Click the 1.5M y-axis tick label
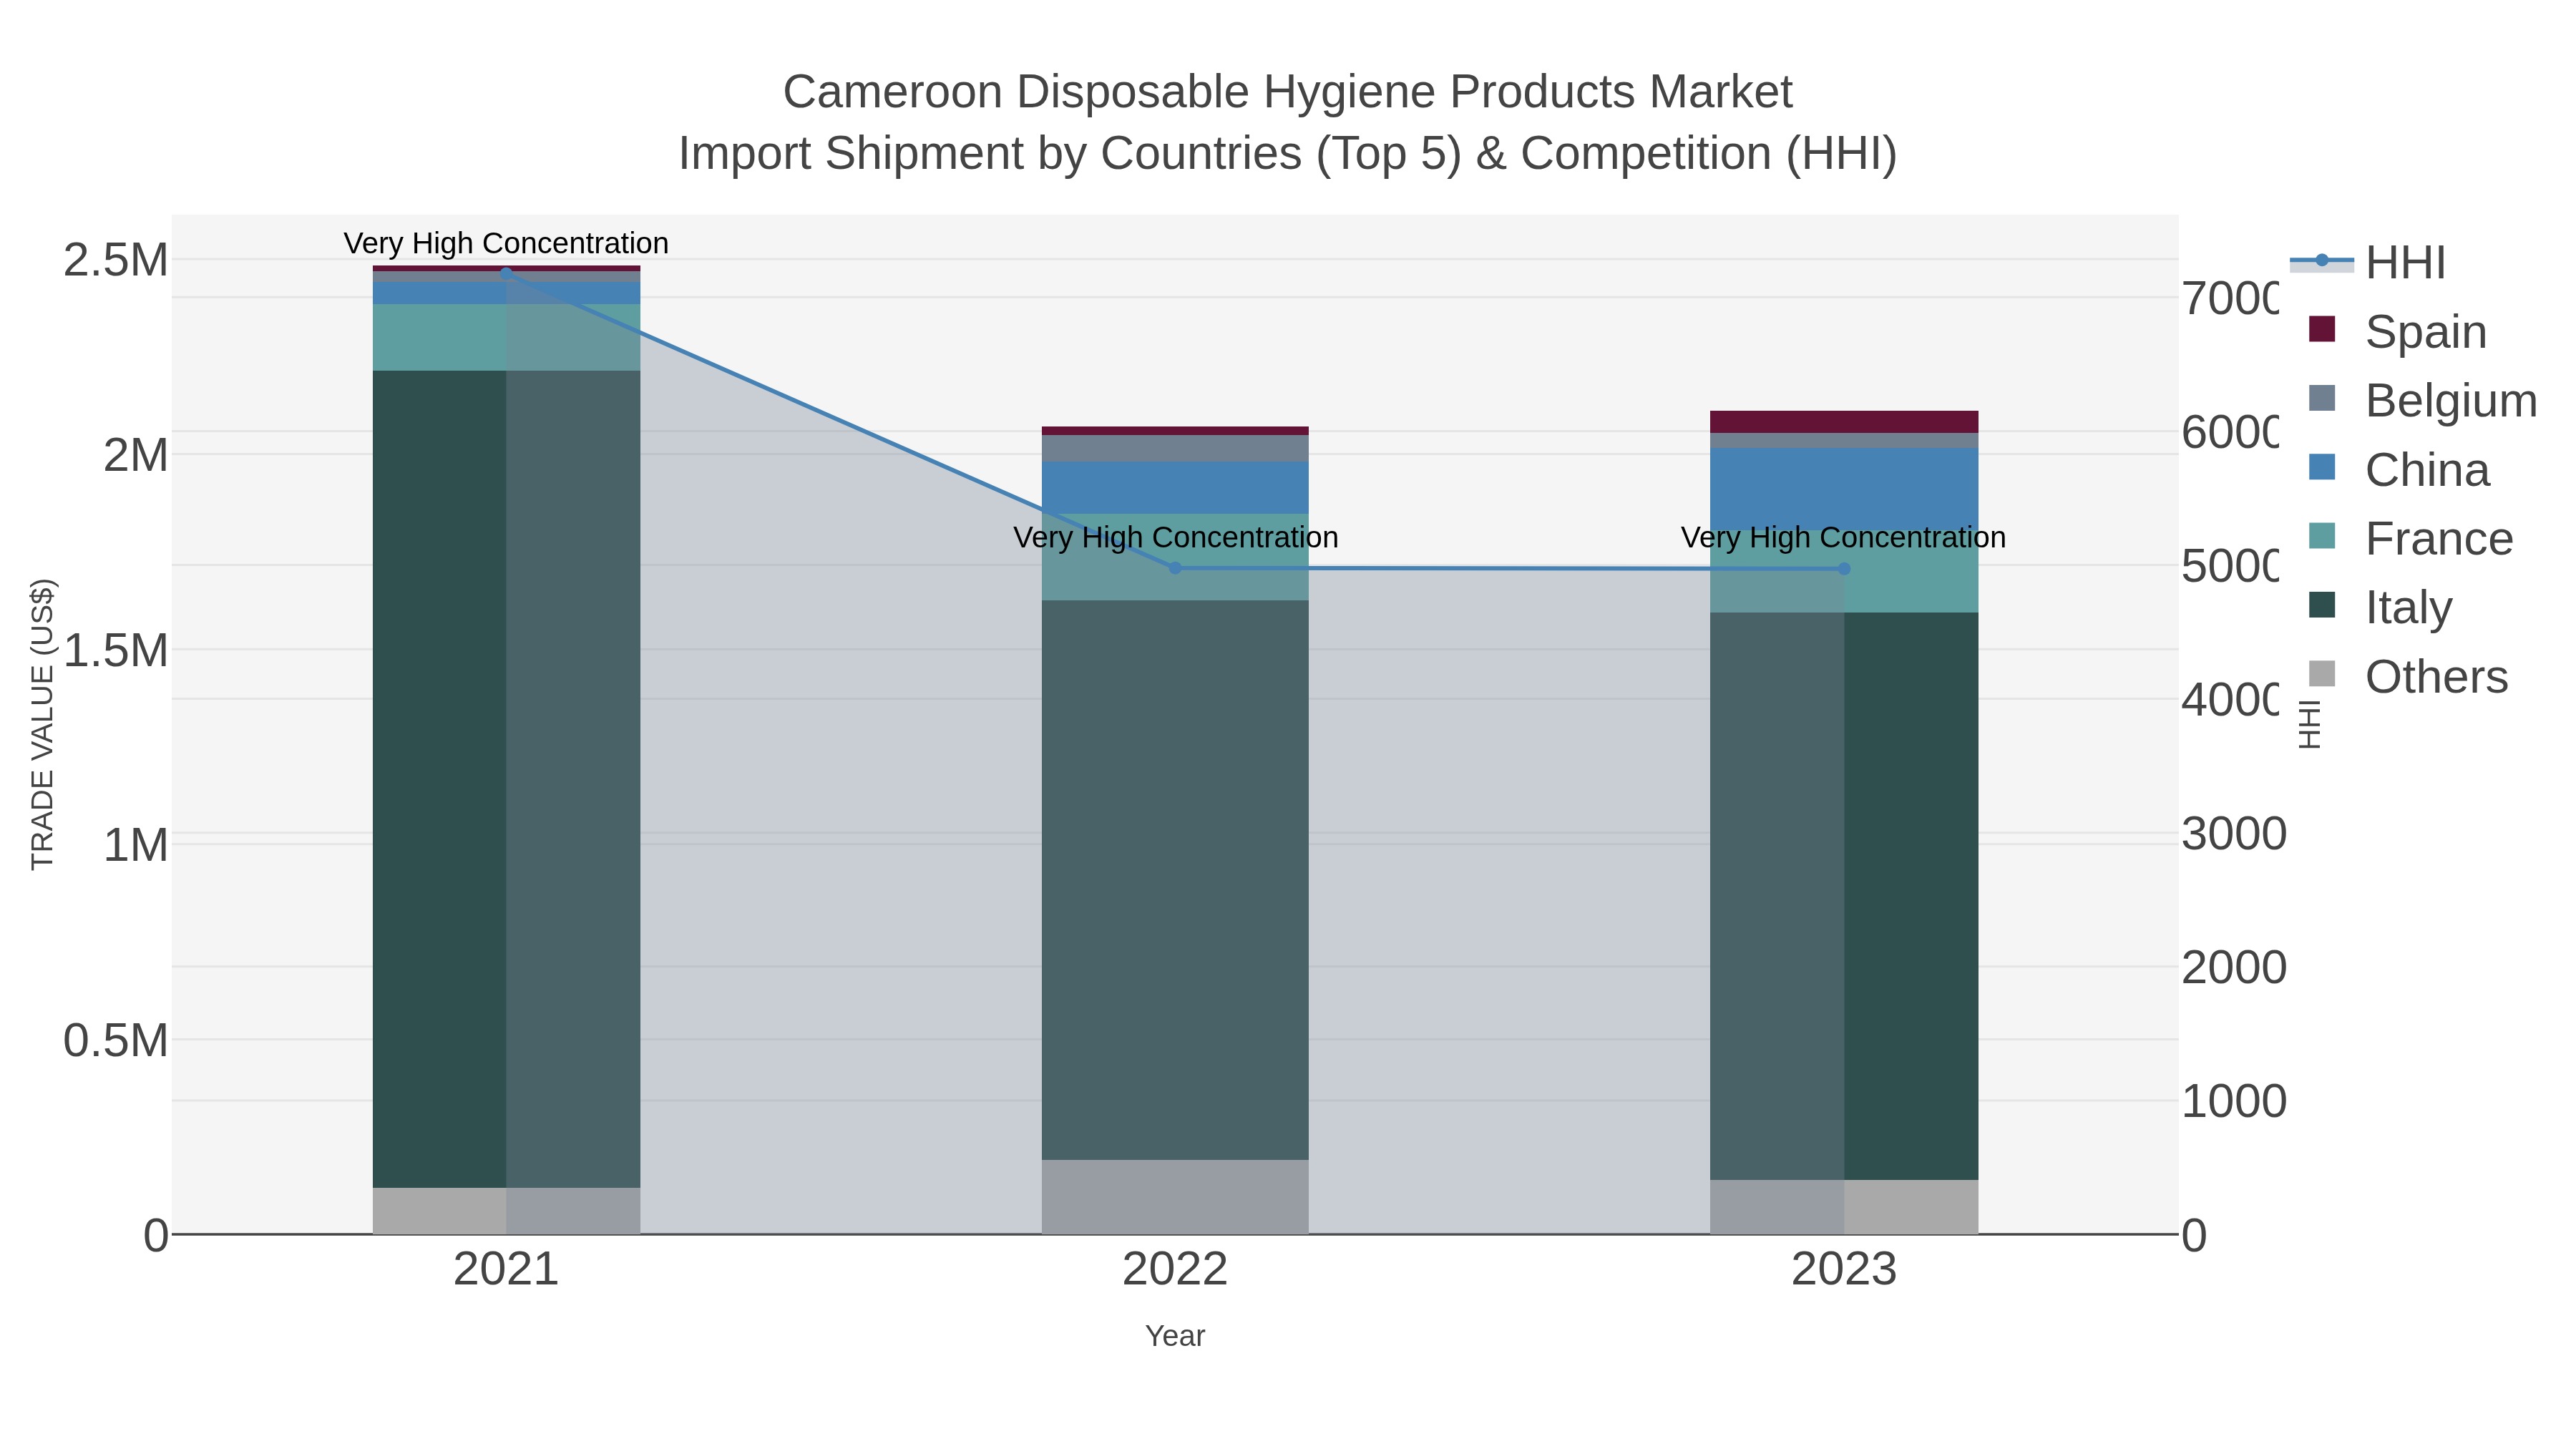The width and height of the screenshot is (2576, 1449). coord(116,650)
